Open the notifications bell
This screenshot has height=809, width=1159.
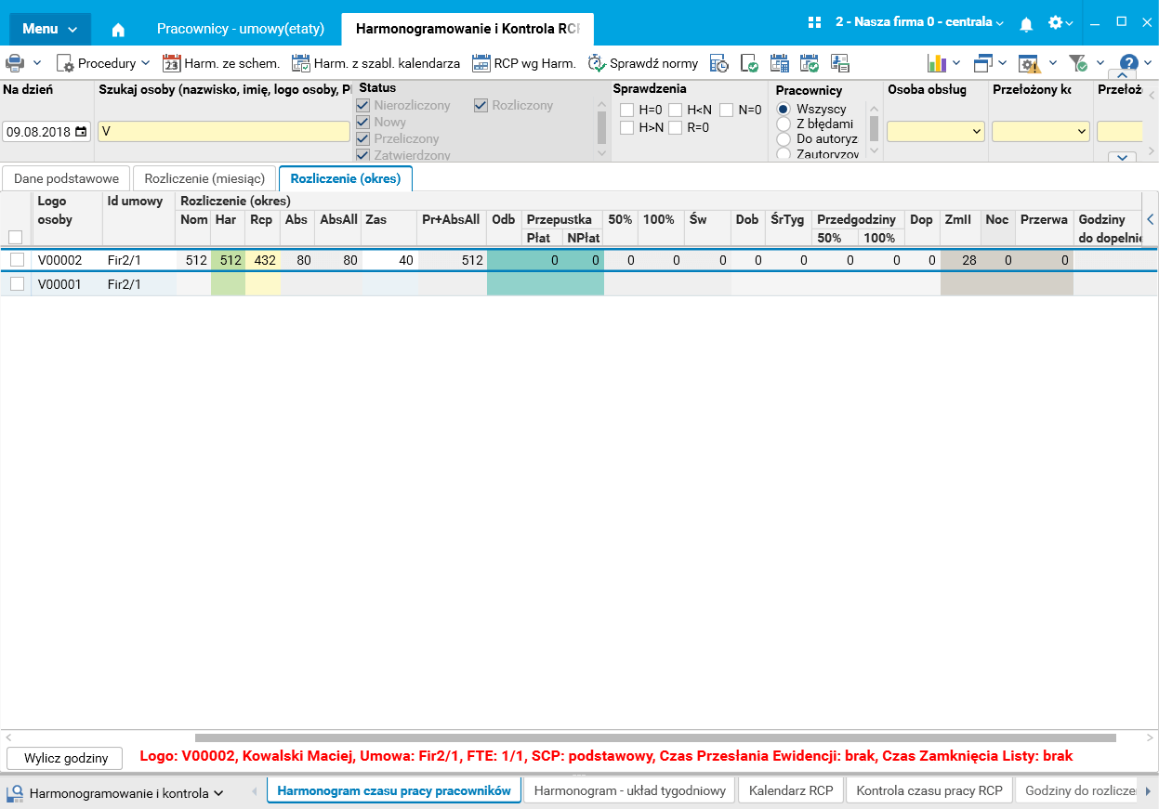1026,23
